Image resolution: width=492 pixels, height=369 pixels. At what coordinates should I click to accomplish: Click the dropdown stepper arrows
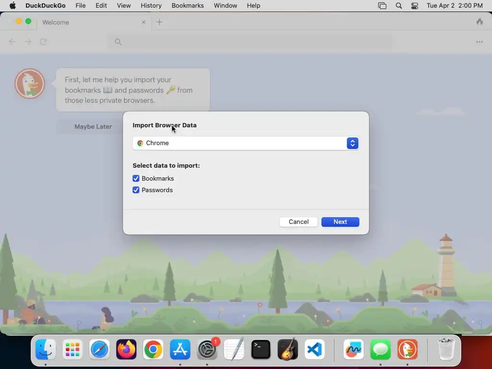click(353, 143)
